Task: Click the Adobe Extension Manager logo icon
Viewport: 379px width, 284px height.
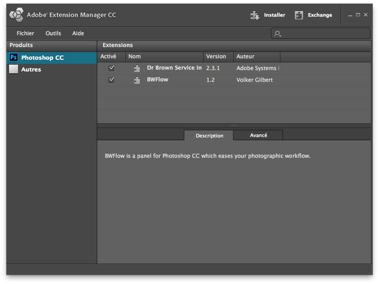Action: coord(16,15)
